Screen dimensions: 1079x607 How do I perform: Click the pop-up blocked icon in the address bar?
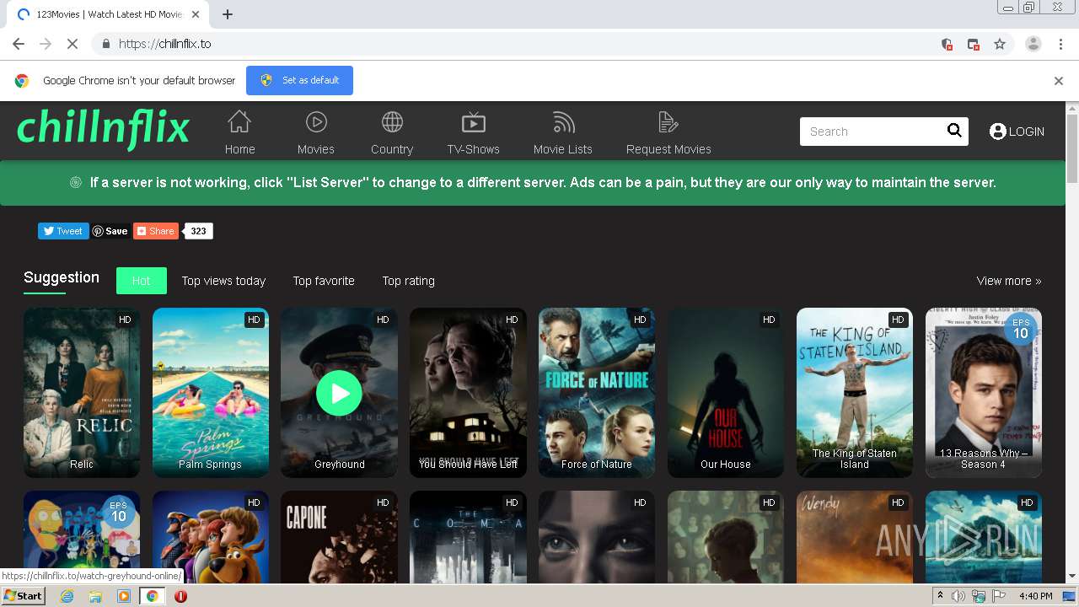pyautogui.click(x=973, y=44)
